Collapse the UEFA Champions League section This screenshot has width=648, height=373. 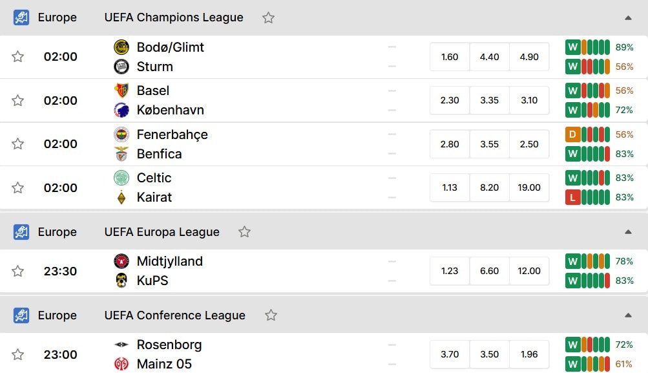[628, 18]
